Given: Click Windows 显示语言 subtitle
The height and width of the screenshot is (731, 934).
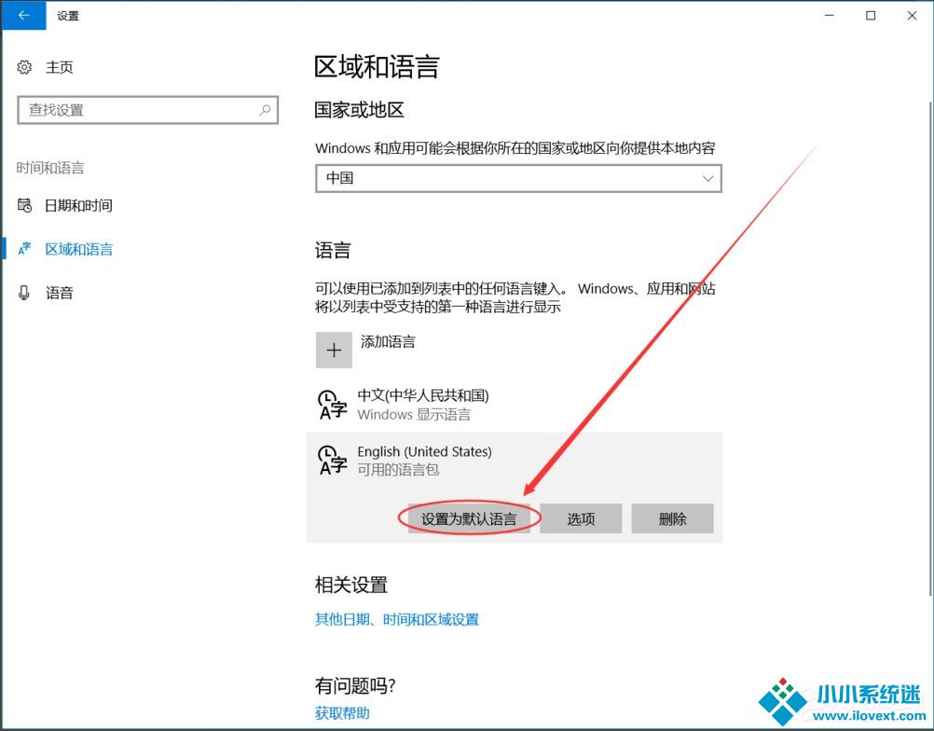Looking at the screenshot, I should [x=414, y=415].
